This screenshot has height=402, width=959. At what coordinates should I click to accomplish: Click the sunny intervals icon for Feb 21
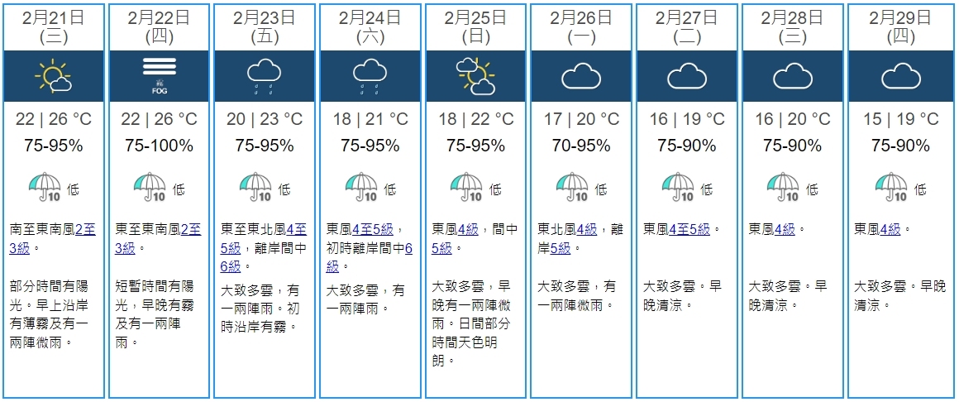(54, 77)
